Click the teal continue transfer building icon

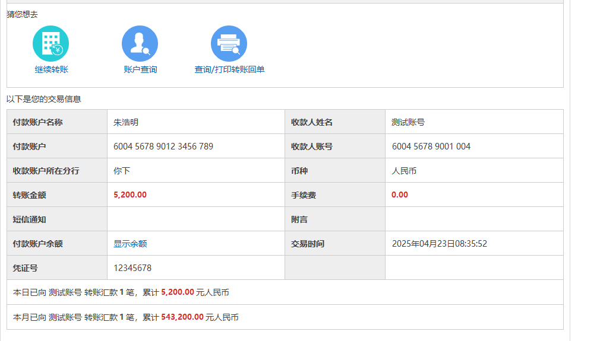click(51, 43)
